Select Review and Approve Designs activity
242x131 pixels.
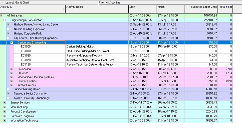pyautogui.click(x=84, y=55)
